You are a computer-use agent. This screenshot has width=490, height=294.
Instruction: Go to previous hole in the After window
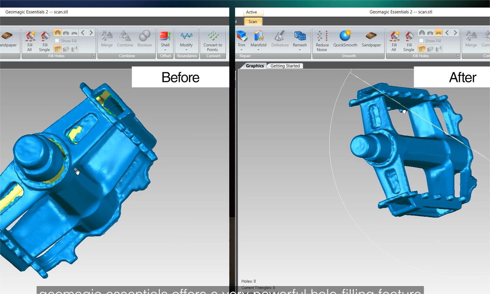[447, 33]
